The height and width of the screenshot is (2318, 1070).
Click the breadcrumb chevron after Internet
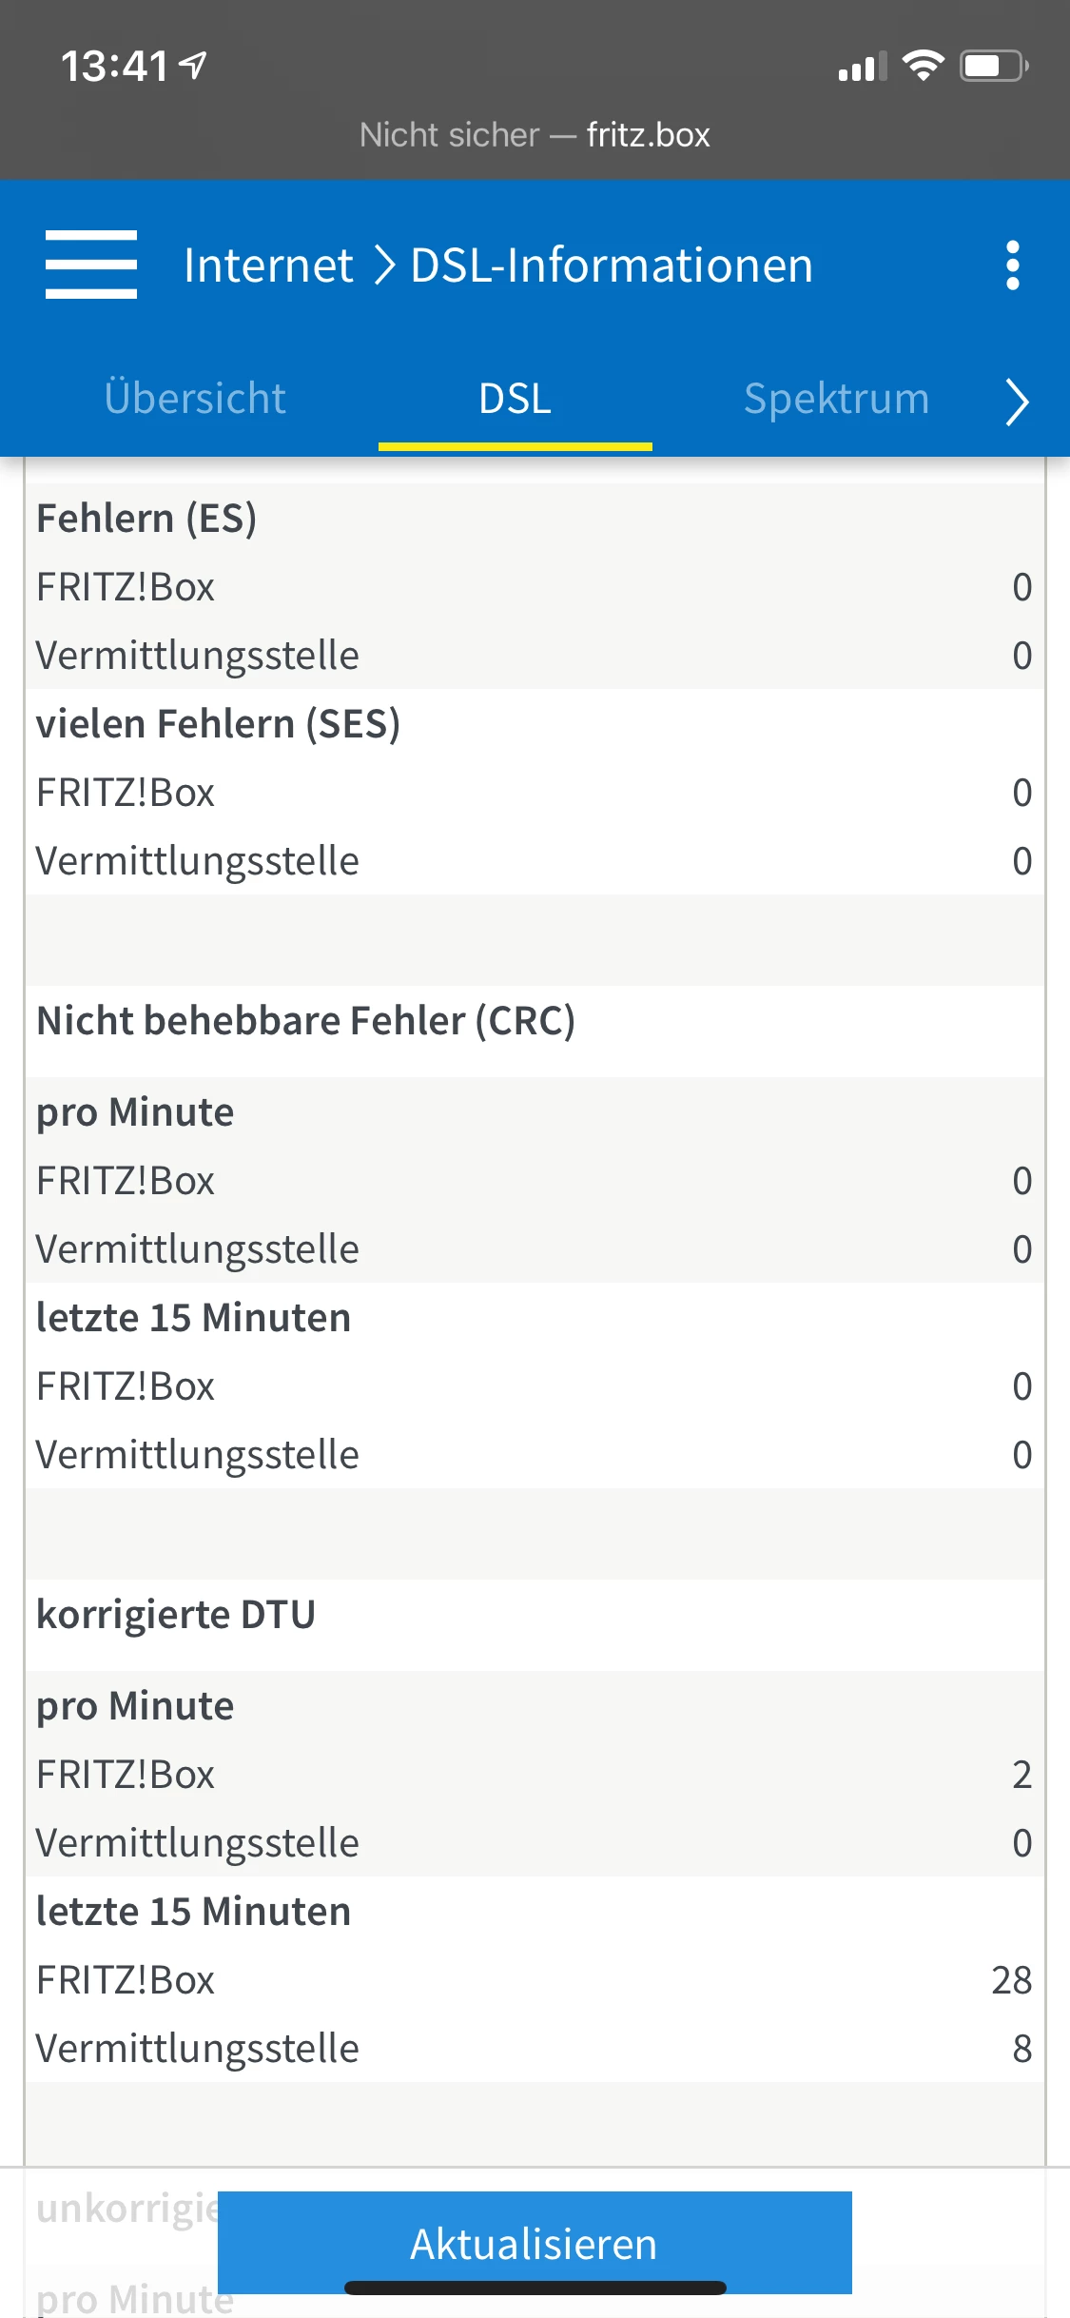(x=383, y=265)
